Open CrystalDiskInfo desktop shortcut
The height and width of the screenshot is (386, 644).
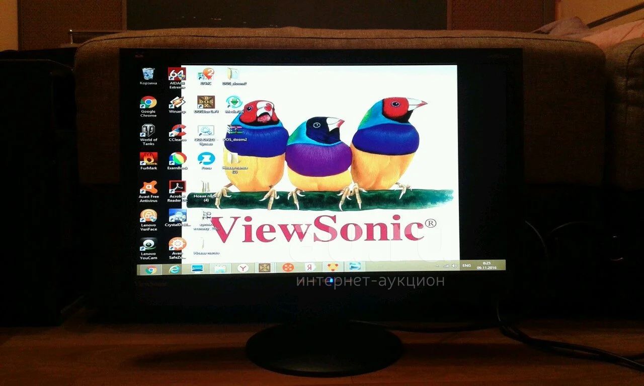(177, 219)
